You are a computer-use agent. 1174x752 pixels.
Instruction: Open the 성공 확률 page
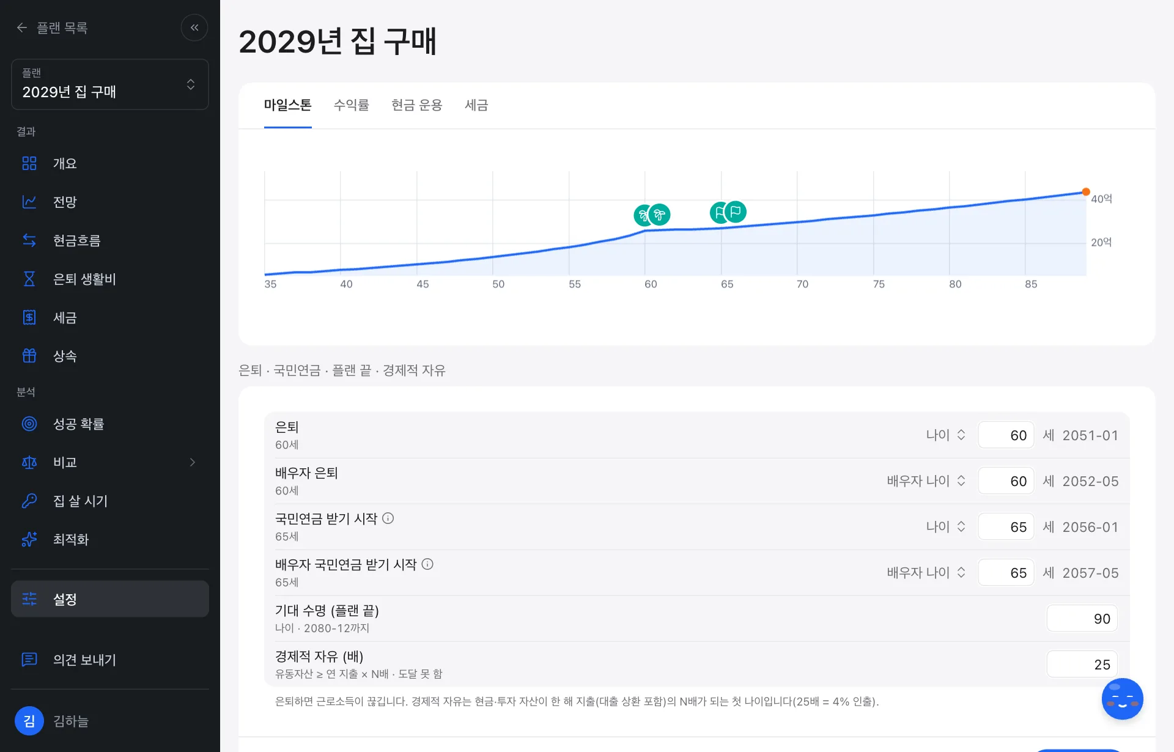point(110,424)
